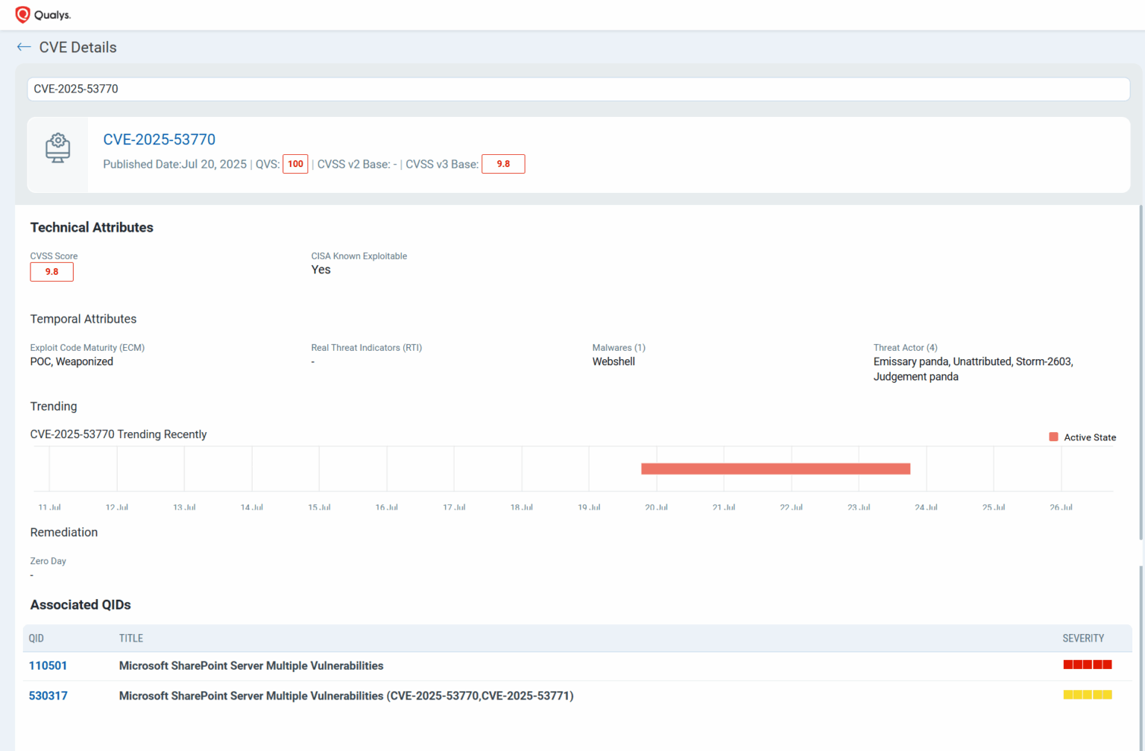Click the QVS score badge showing 100

tap(295, 164)
